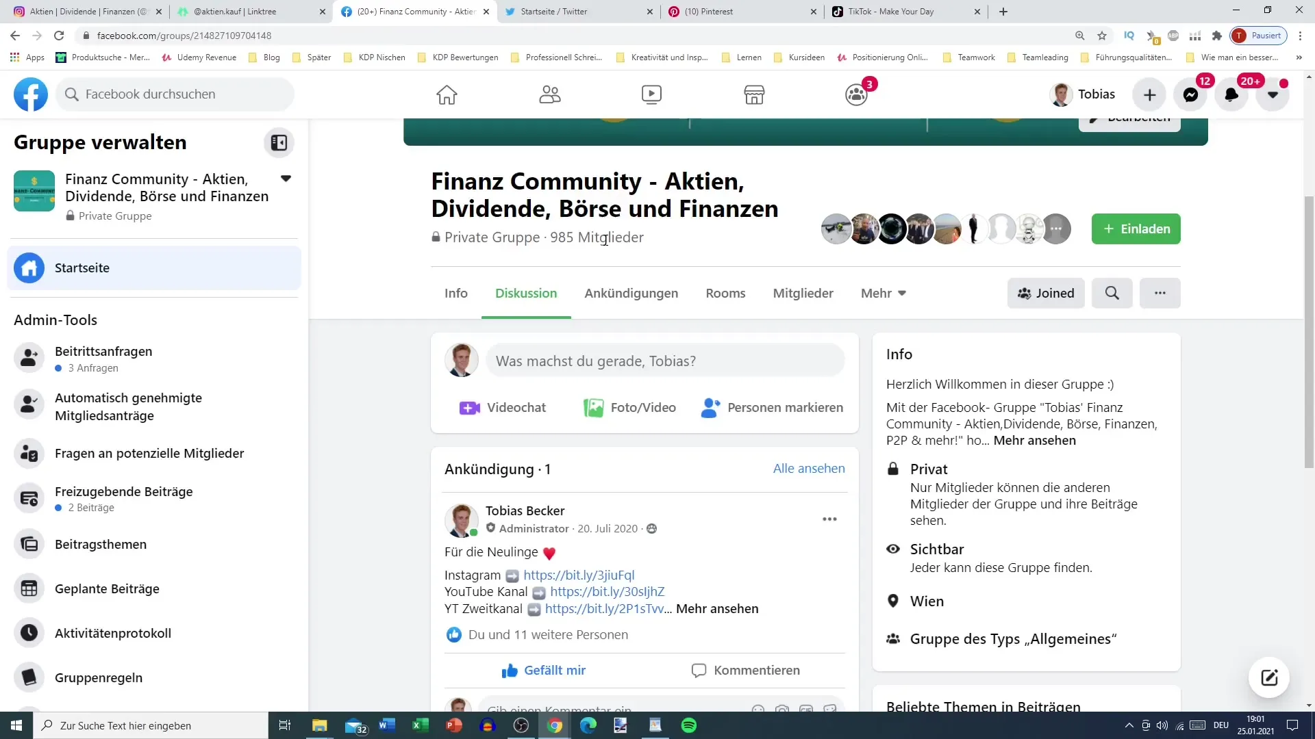Image resolution: width=1315 pixels, height=739 pixels.
Task: Switch to the Diskussion tab
Action: [526, 293]
